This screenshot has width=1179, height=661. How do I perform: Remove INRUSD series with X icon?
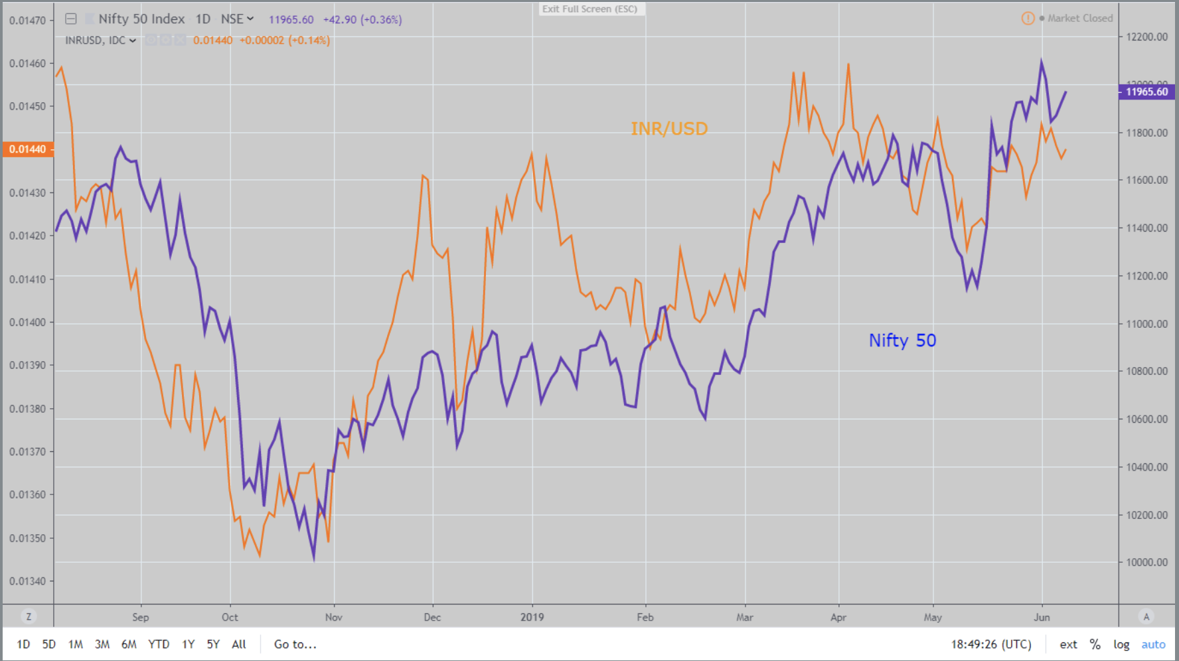[x=180, y=40]
